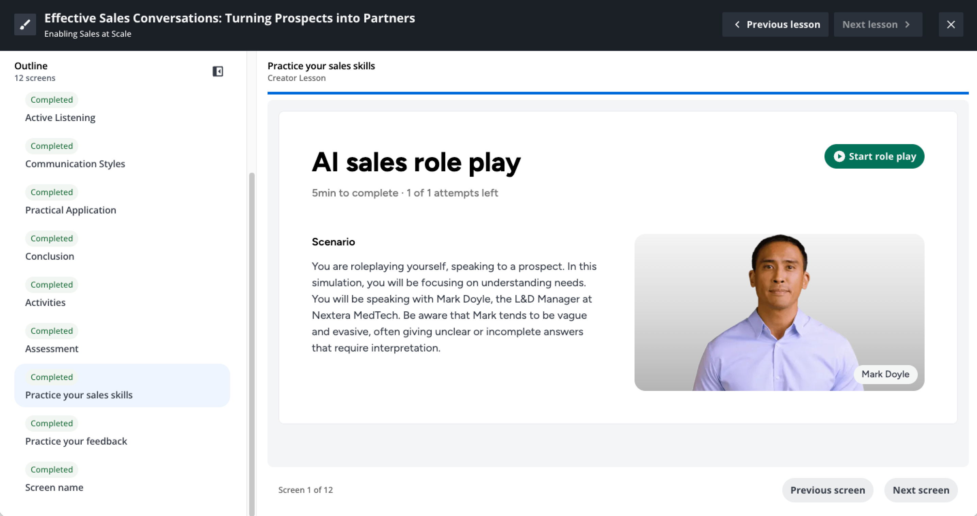Image resolution: width=977 pixels, height=516 pixels.
Task: Click the Mark Doyle portrait image
Action: 779,312
